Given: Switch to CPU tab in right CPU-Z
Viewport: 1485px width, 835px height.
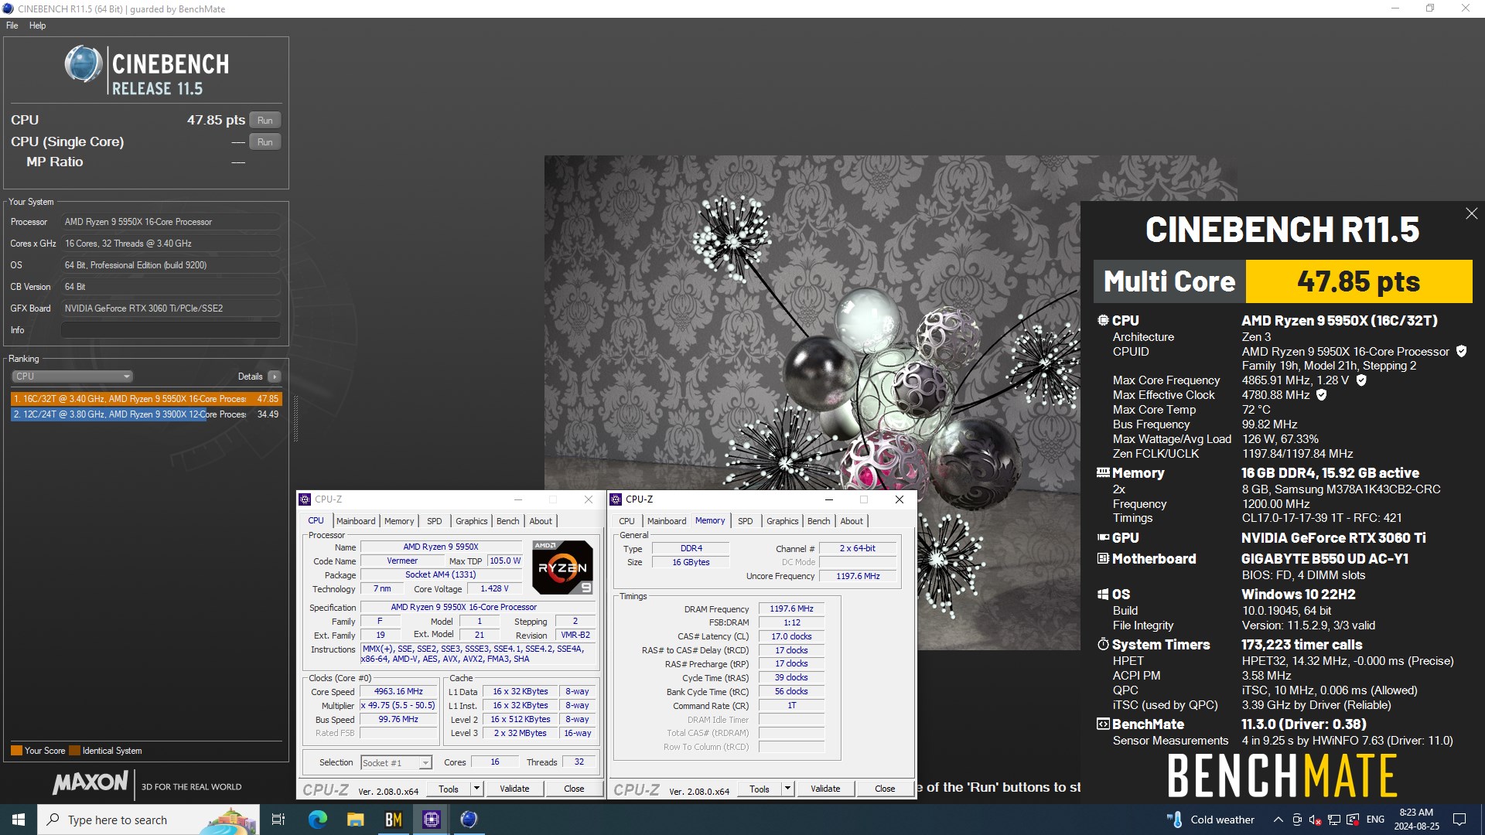Looking at the screenshot, I should [626, 521].
